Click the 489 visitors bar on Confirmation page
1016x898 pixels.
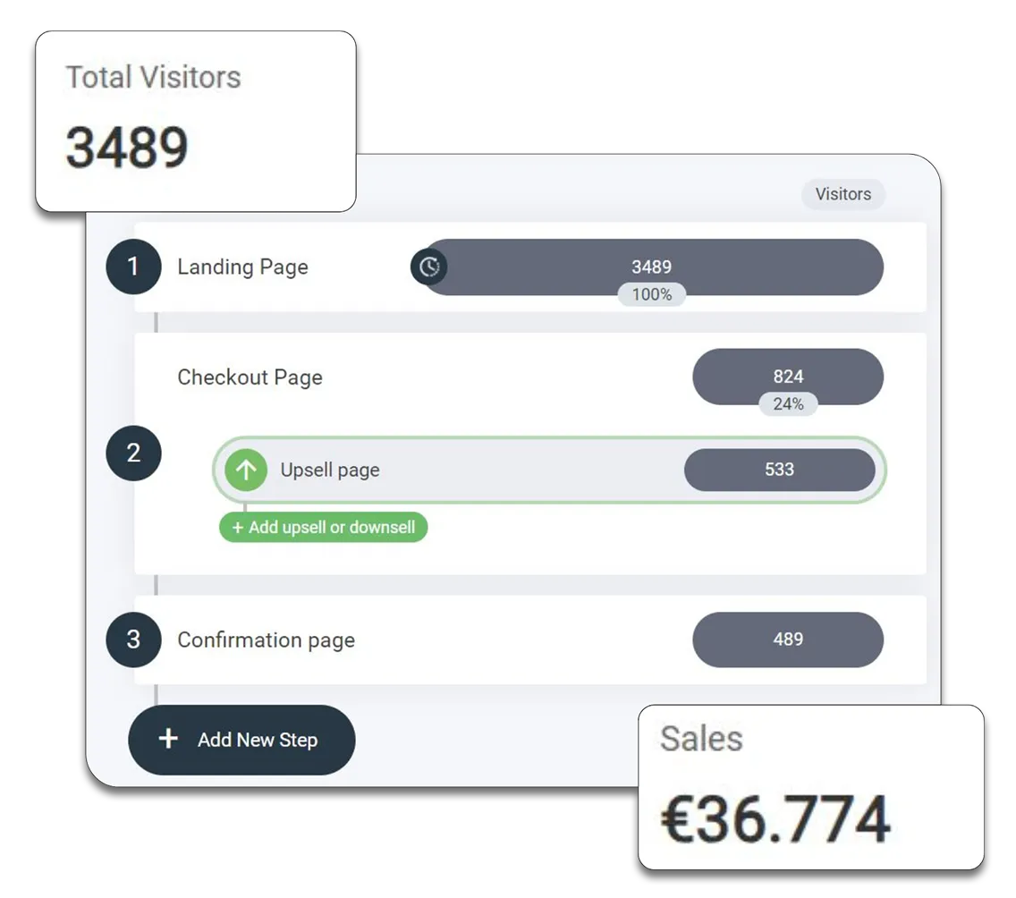coord(787,640)
